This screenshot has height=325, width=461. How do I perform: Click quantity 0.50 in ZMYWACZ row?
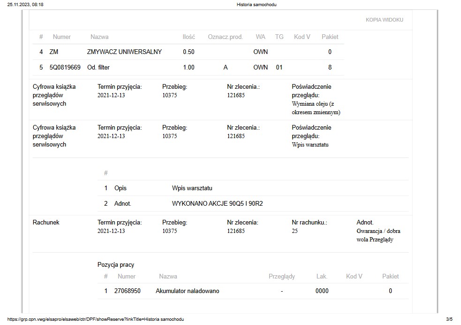[189, 52]
